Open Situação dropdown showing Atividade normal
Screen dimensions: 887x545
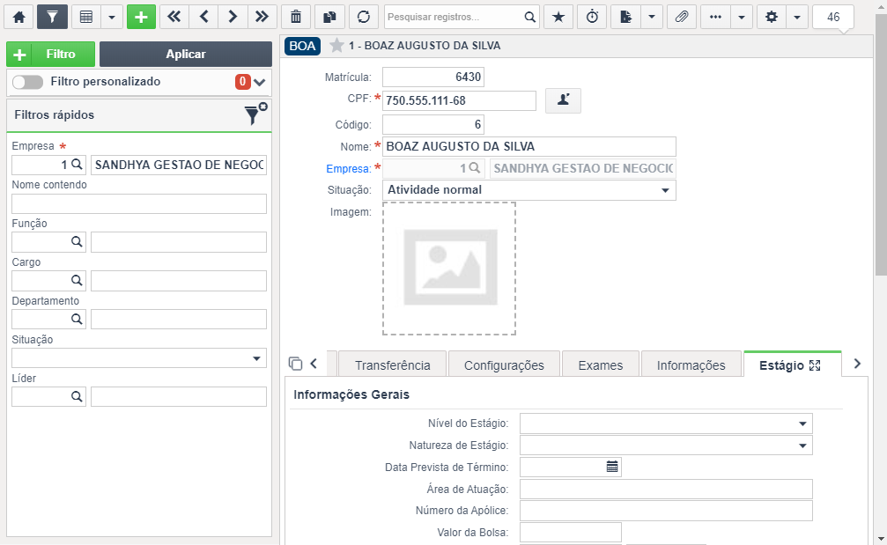point(529,190)
